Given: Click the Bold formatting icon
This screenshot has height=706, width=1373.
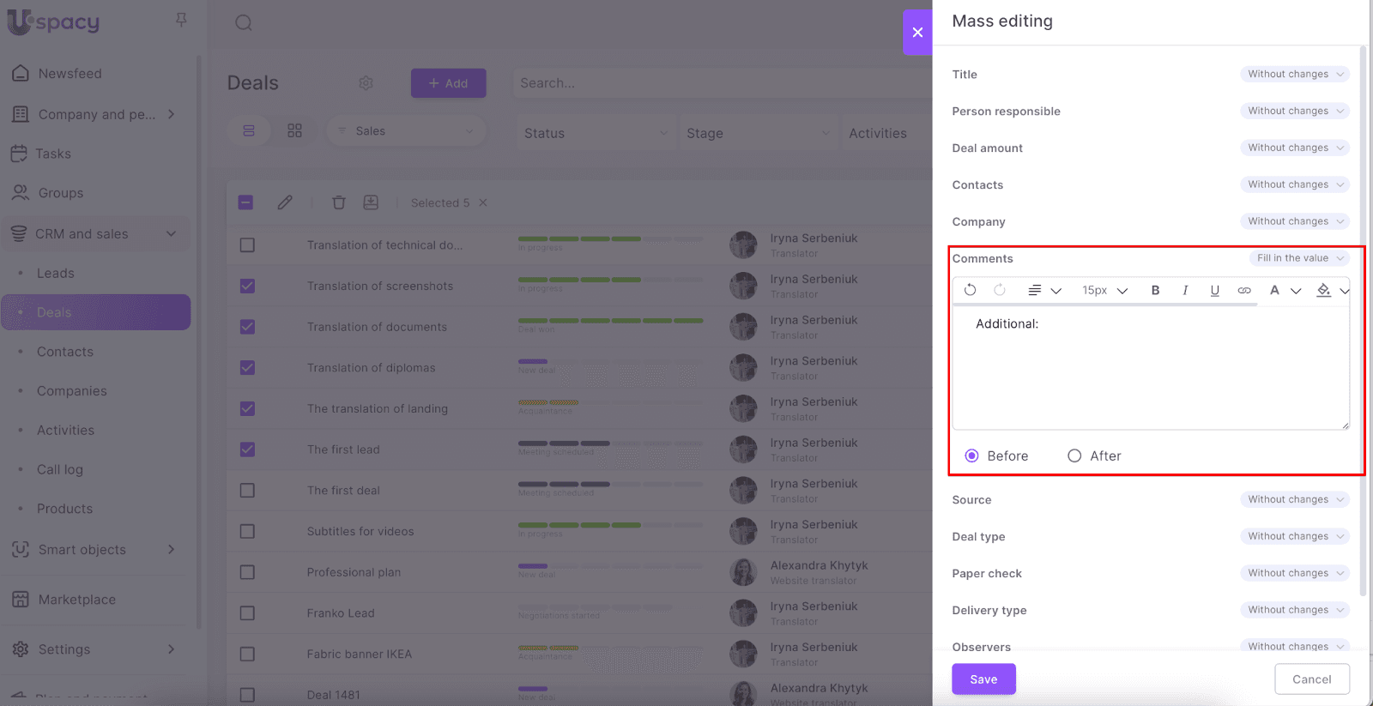Looking at the screenshot, I should pyautogui.click(x=1155, y=291).
